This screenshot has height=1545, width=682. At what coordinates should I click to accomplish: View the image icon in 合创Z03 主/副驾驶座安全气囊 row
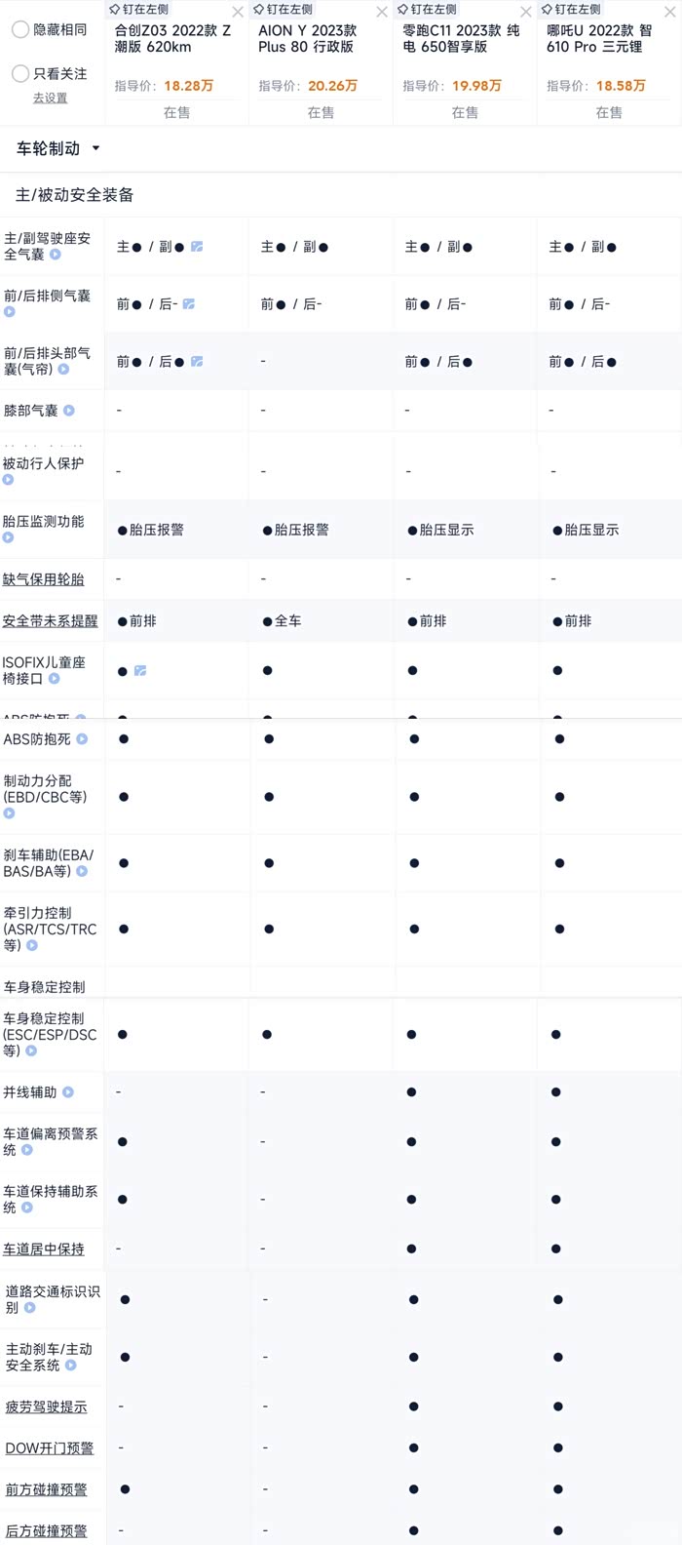click(x=197, y=247)
